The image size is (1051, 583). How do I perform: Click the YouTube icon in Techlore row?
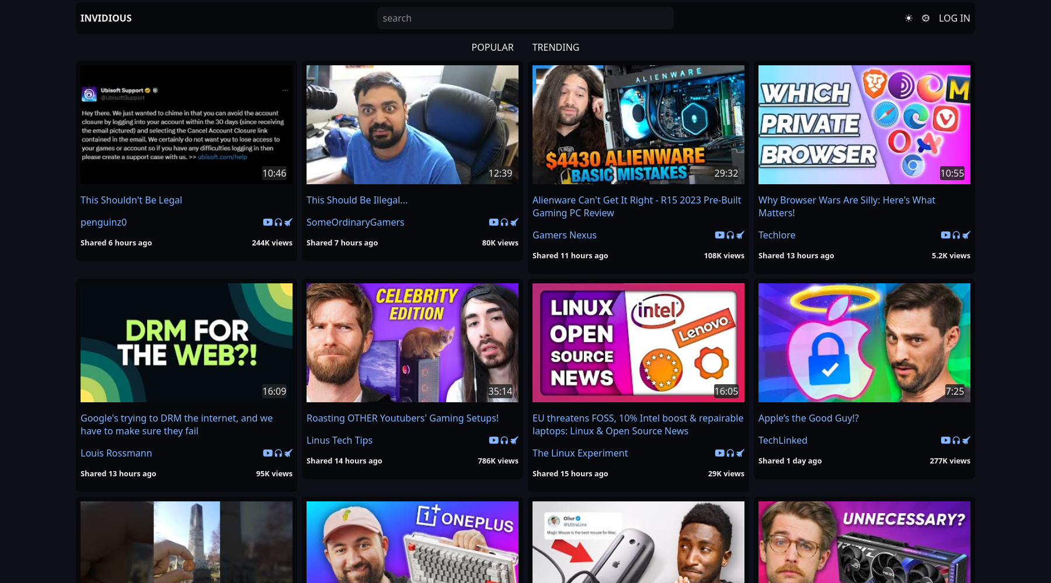coord(945,235)
